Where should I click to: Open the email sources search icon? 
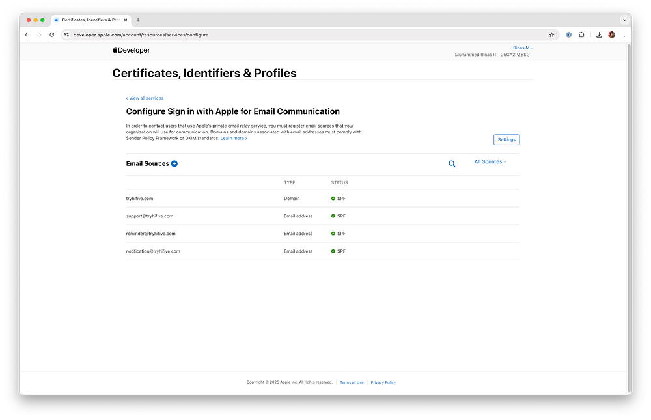click(452, 164)
